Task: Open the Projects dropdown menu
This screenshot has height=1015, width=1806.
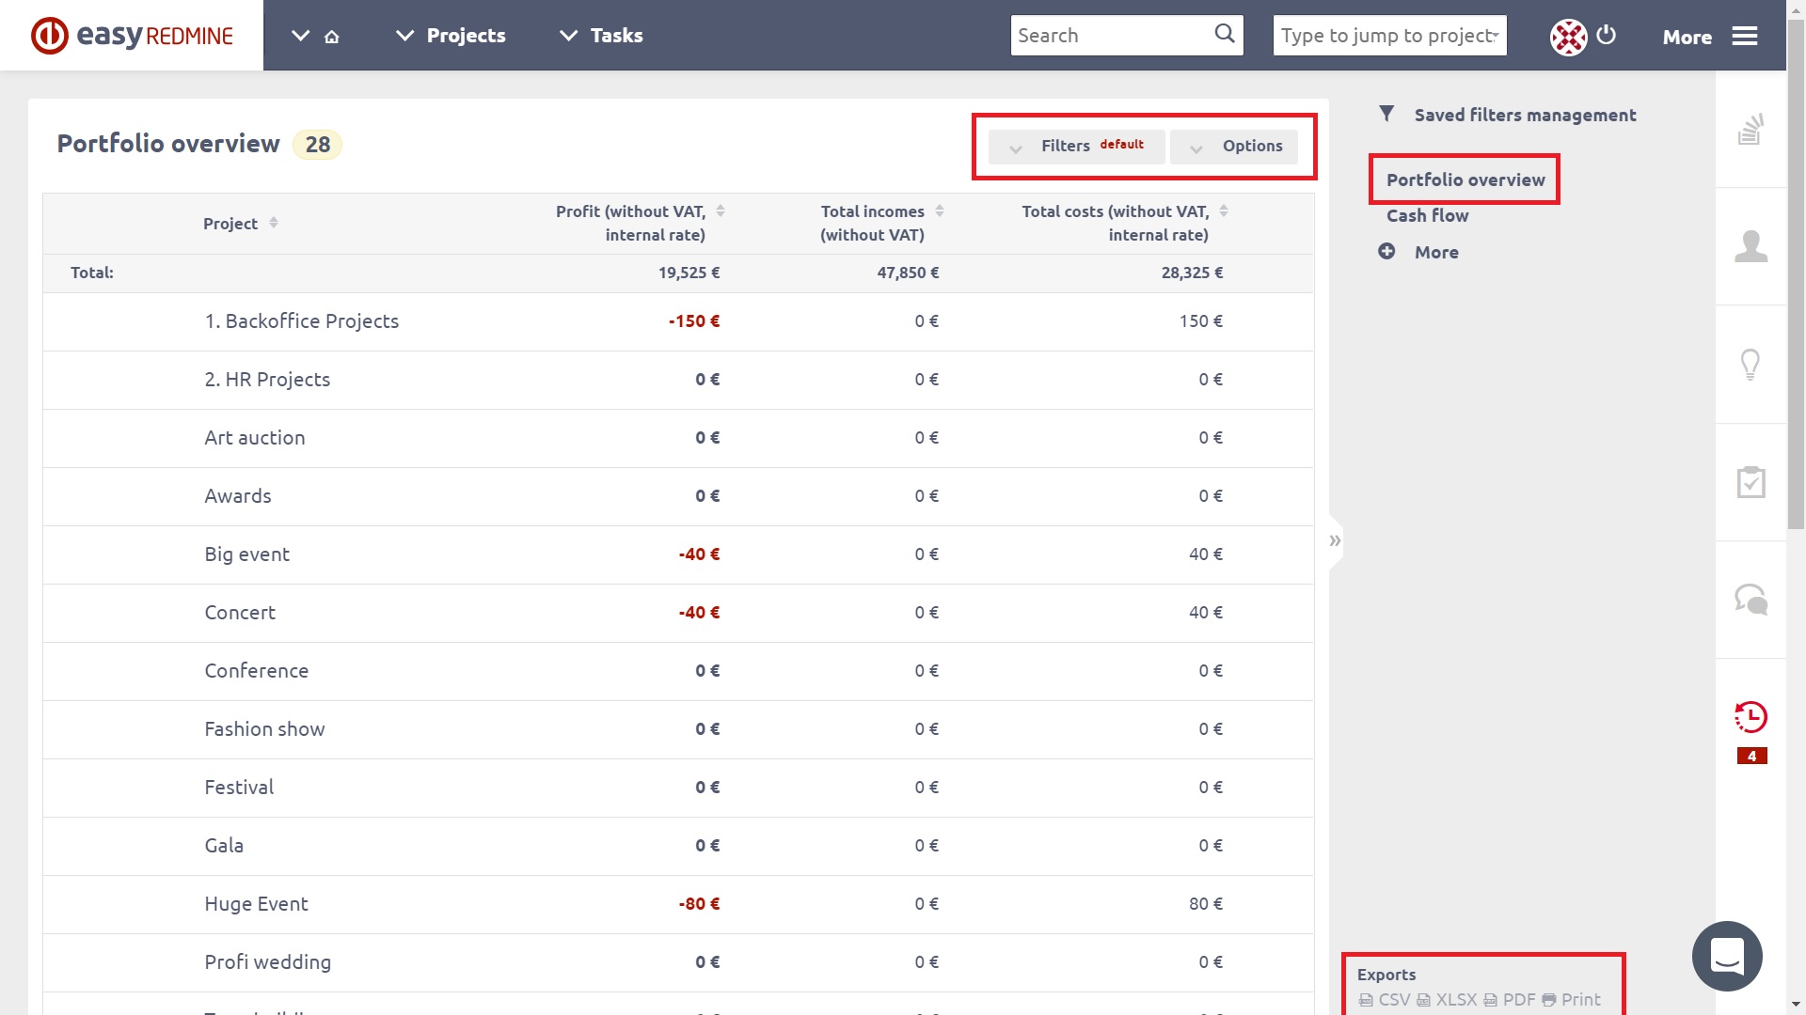Action: (451, 36)
